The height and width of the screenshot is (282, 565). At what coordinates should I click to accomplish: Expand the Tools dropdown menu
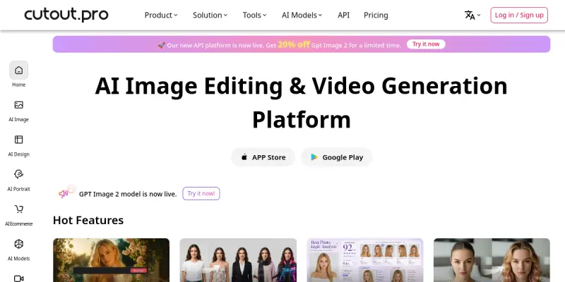point(254,15)
